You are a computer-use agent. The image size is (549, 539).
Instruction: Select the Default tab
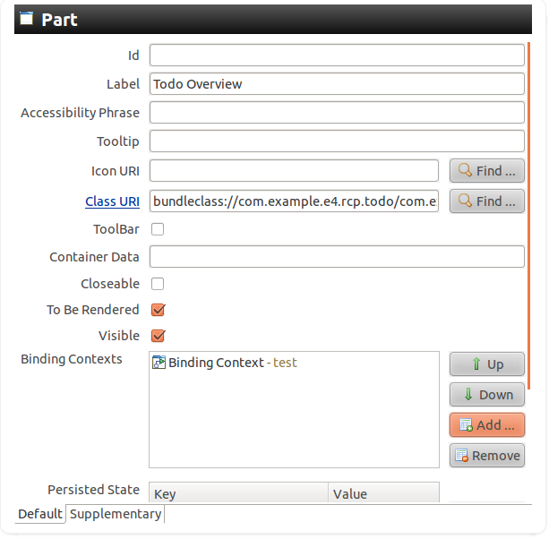[40, 514]
